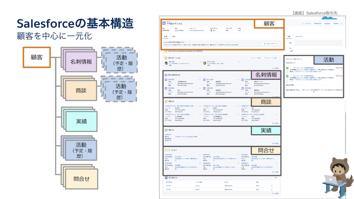Click the チームメンバーの追加 button
The height and width of the screenshot is (199, 354).
(x=255, y=58)
